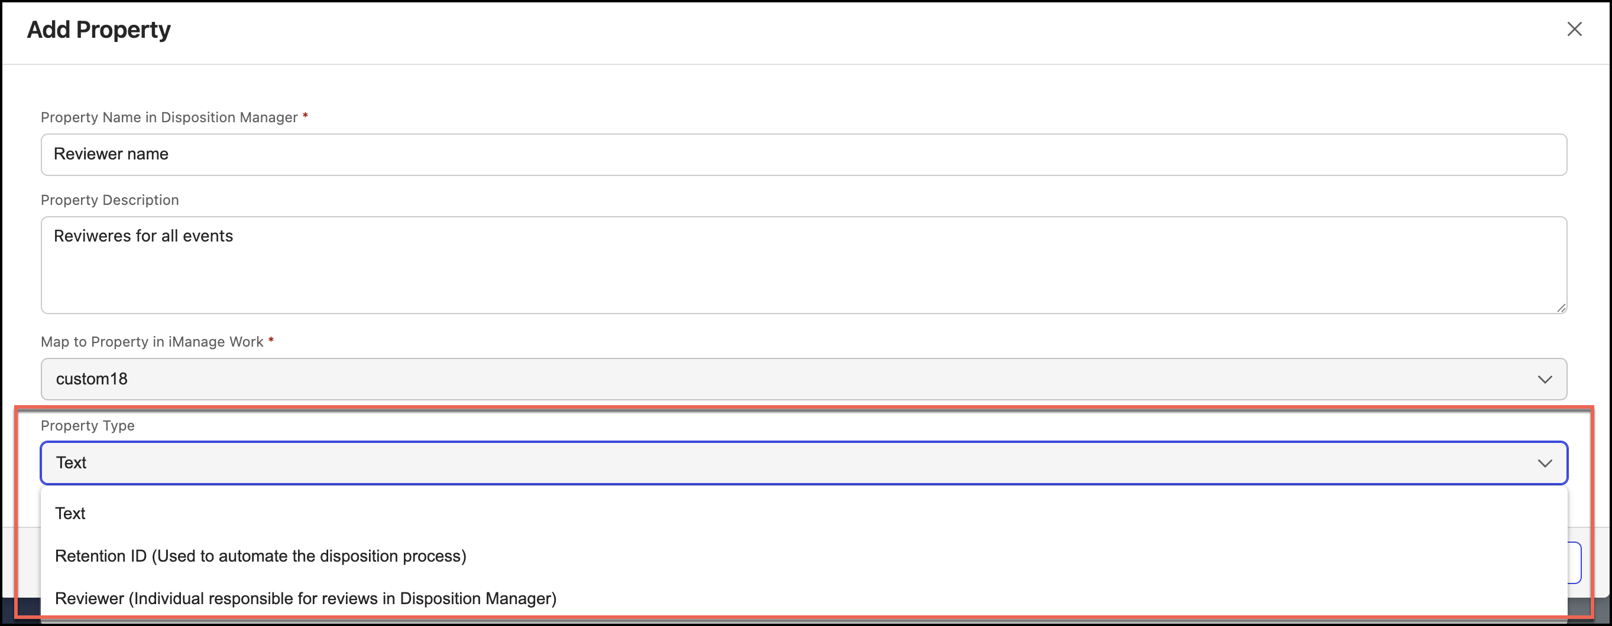Click the red asterisk beside Property Name label
The width and height of the screenshot is (1612, 626).
click(305, 116)
